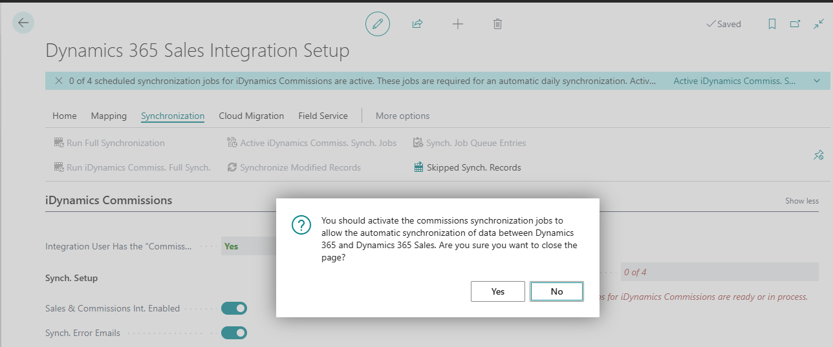Click the pin action bar icon
The width and height of the screenshot is (833, 347).
[818, 155]
